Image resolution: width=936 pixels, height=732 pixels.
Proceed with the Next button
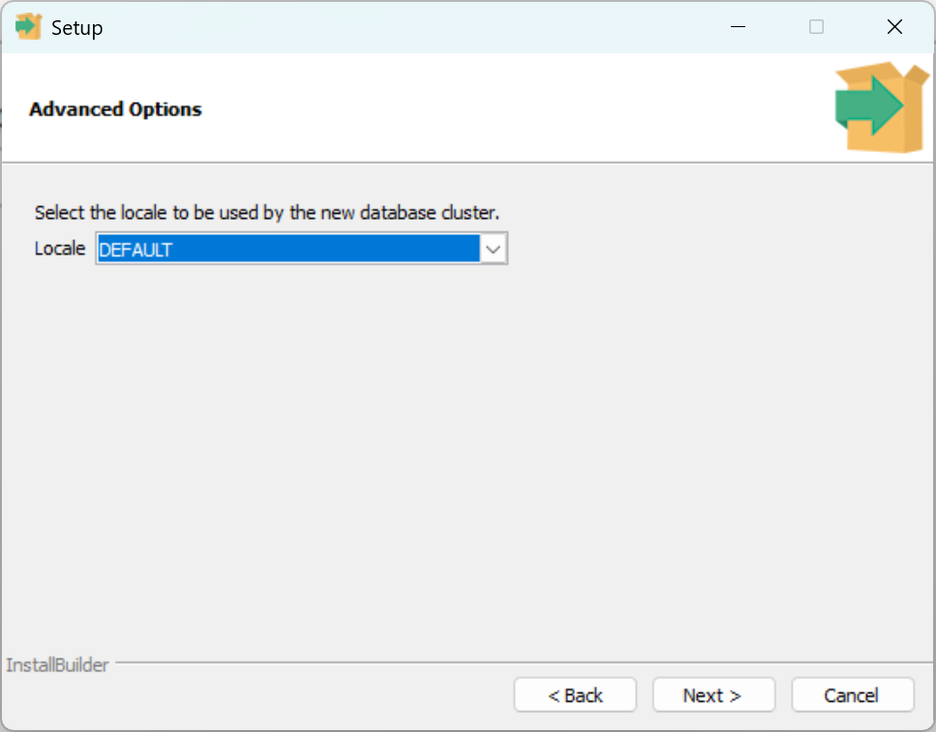click(713, 695)
